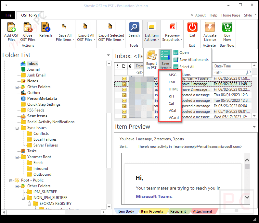Screen dimensions: 259x223
Task: Select the PersonMetadata folder
Action: click(x=42, y=99)
